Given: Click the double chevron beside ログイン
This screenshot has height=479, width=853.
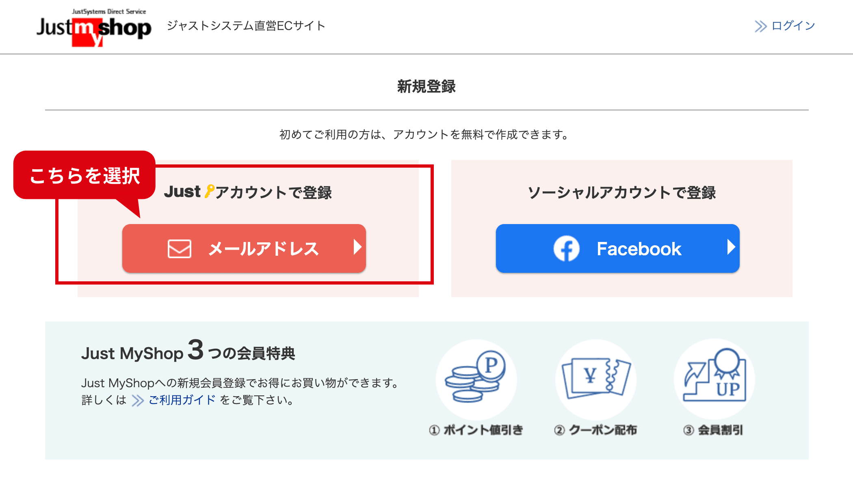Looking at the screenshot, I should tap(760, 26).
